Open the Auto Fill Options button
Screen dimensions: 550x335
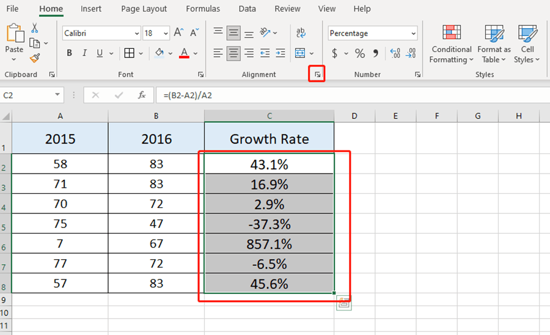click(343, 303)
